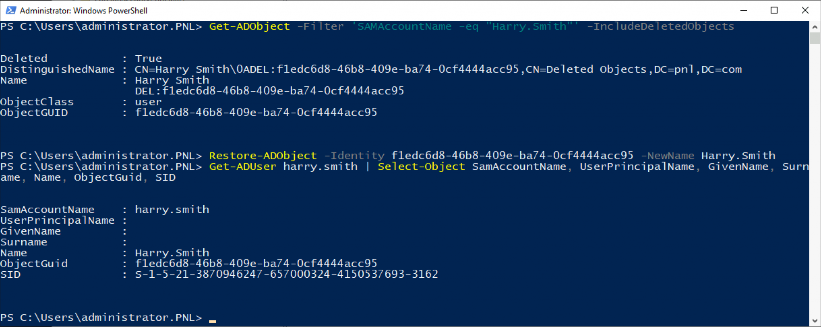Click the PowerShell icon in the title bar
This screenshot has width=821, height=327.
pos(10,10)
